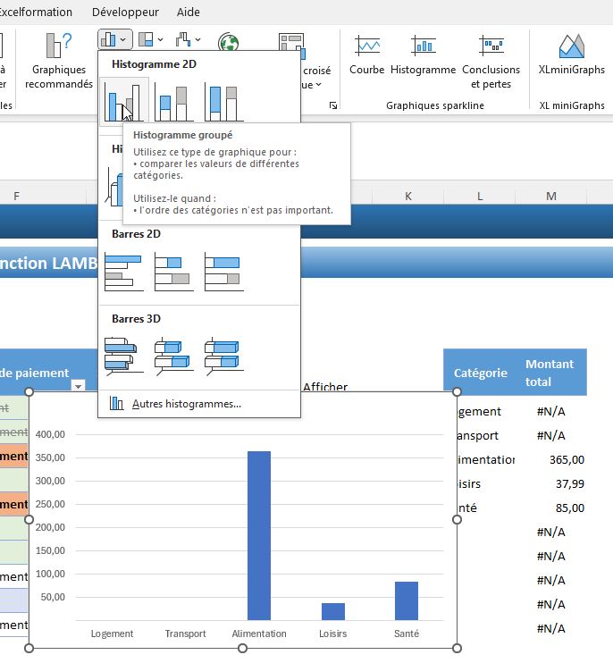
Task: Insert a Histogramme sparkline
Action: coord(424,55)
